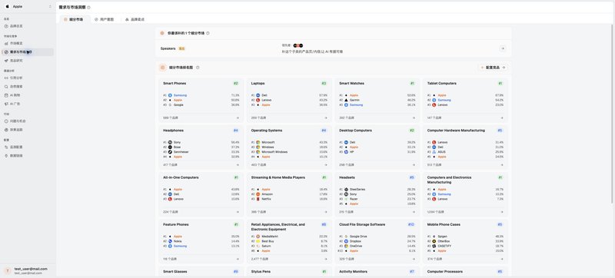
Task: Click the Google Drive row in Cloud File Storage
Action: (377, 237)
